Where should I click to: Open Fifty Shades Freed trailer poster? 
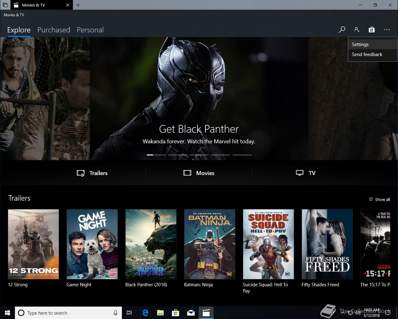tap(327, 244)
